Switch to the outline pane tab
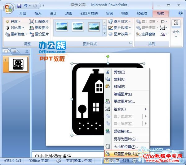Screen dimensions: 186x165 pos(15,51)
